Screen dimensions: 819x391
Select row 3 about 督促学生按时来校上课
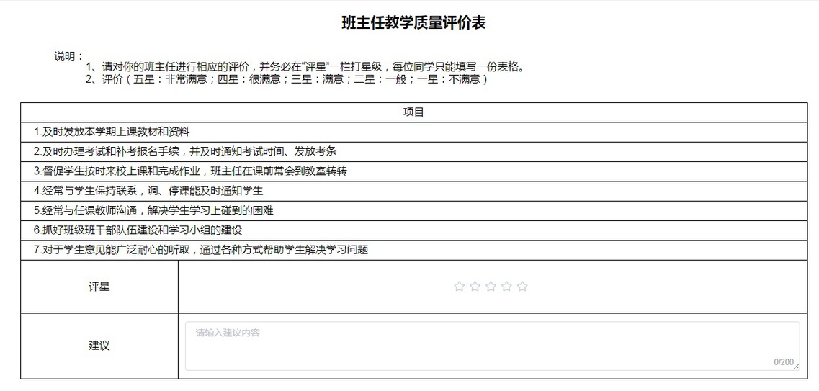pos(190,171)
